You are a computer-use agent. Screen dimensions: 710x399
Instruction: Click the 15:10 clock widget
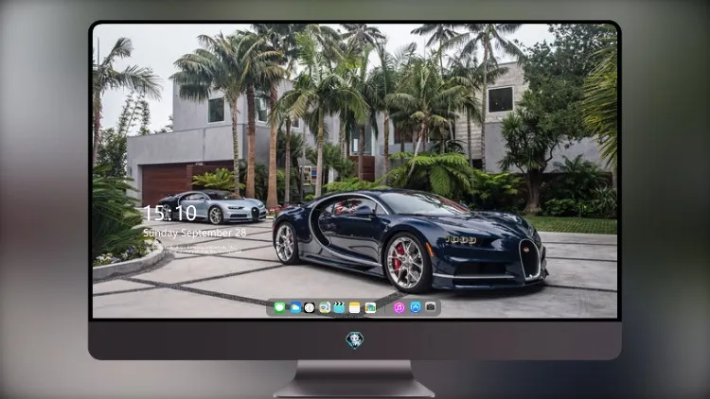point(169,213)
